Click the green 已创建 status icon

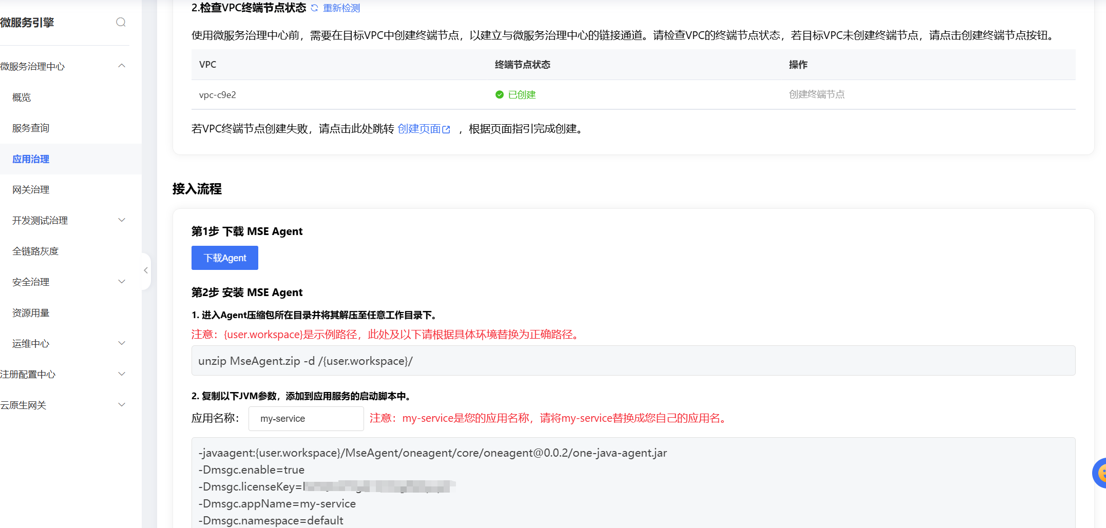pyautogui.click(x=499, y=94)
